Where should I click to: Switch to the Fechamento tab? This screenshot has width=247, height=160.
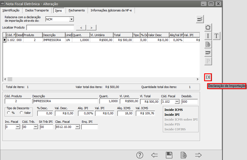[77, 10]
